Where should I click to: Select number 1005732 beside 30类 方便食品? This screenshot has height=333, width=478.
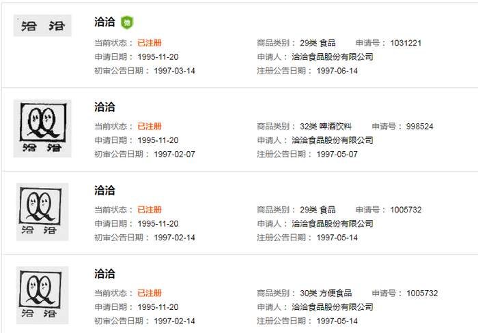pyautogui.click(x=422, y=293)
